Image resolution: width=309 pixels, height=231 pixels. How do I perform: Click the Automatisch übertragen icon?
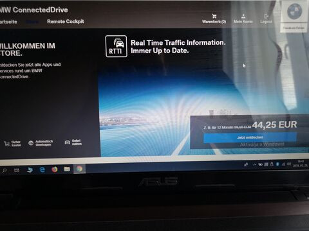31,143
